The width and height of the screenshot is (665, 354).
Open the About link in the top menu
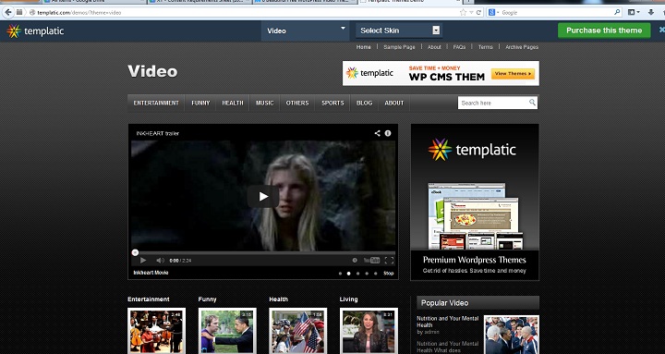click(434, 47)
